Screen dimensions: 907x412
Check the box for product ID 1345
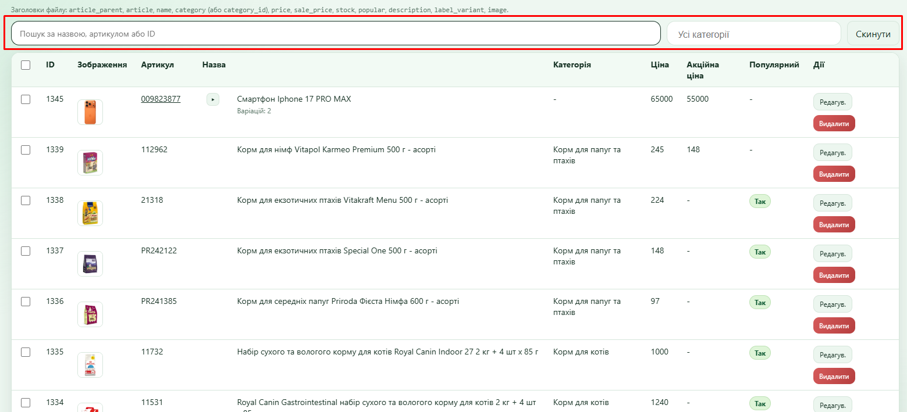point(26,99)
